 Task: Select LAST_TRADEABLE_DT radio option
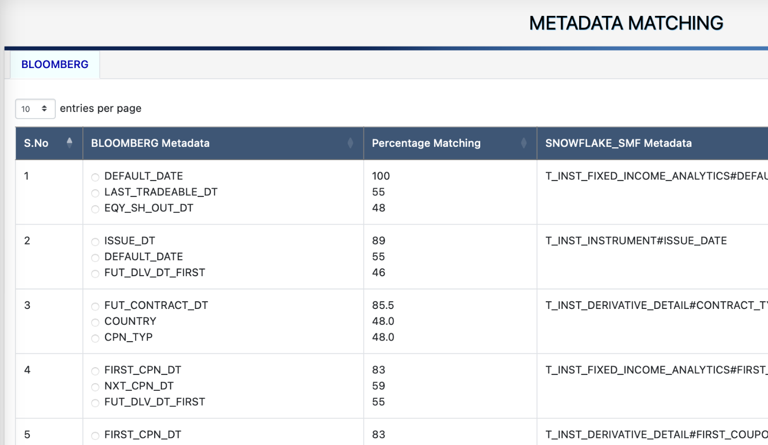95,193
